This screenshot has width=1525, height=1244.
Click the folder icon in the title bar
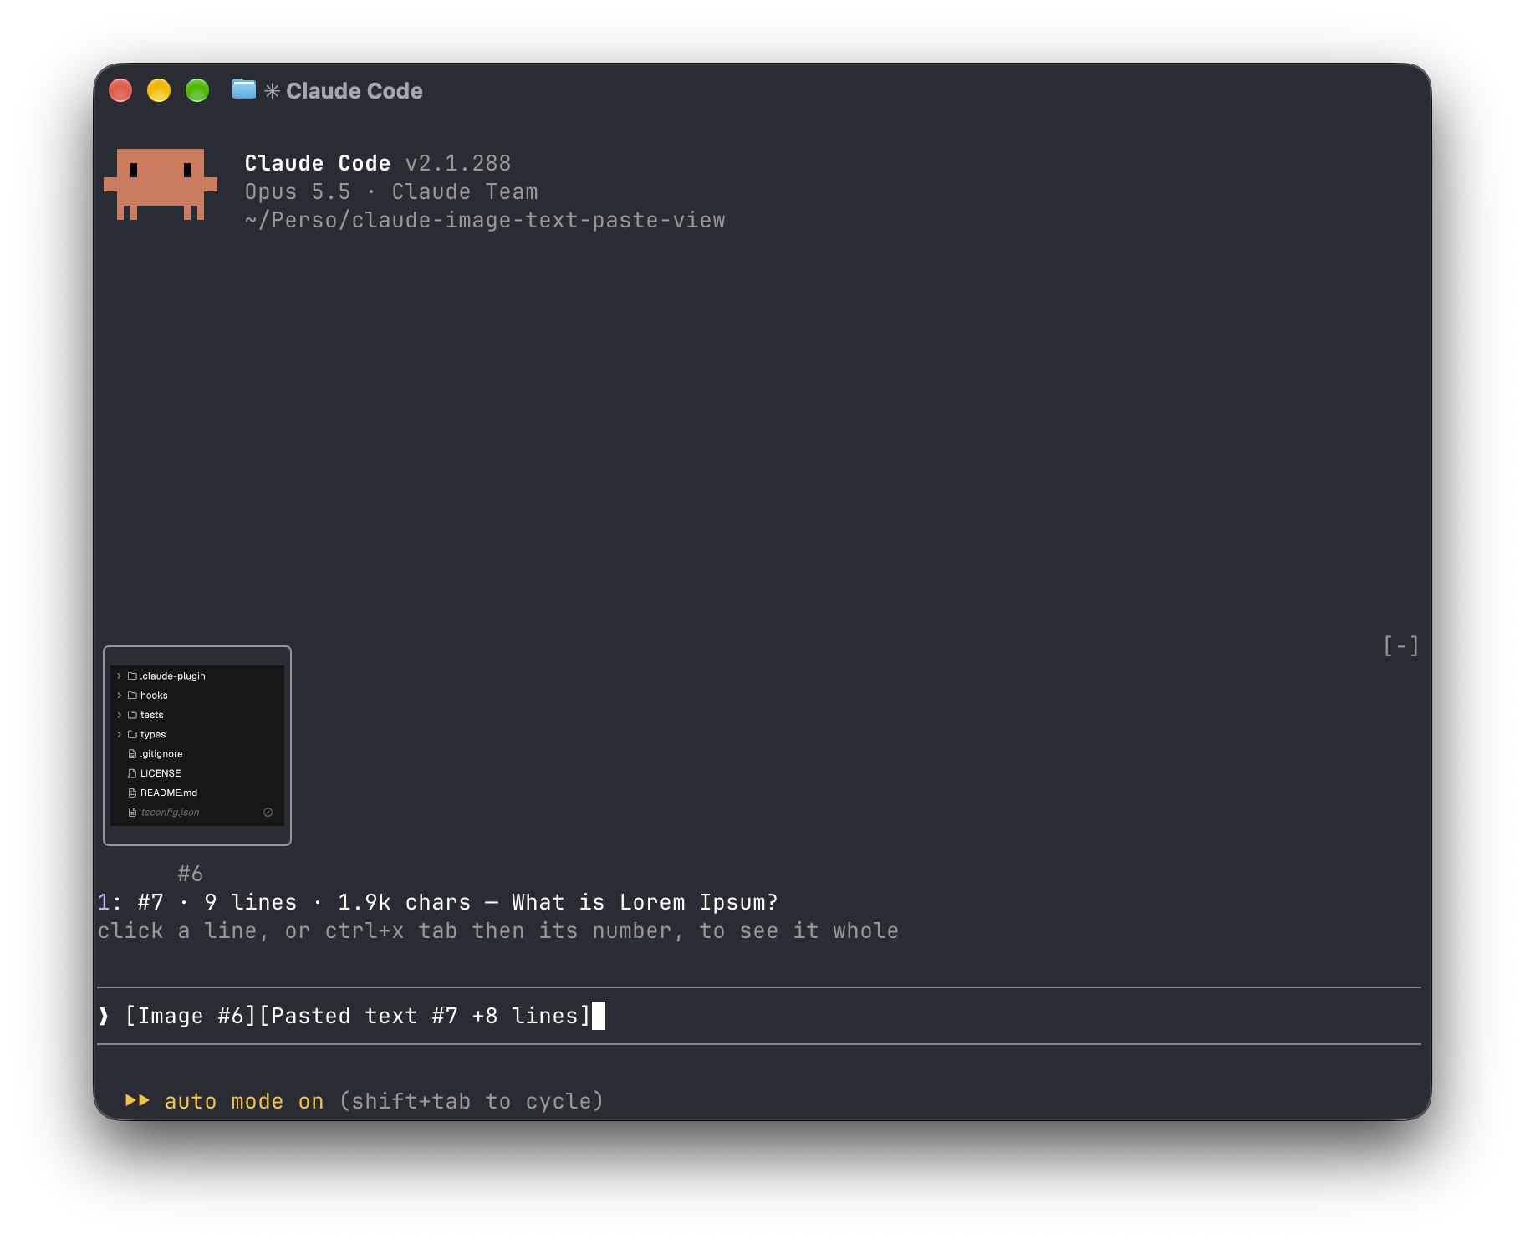click(x=243, y=89)
